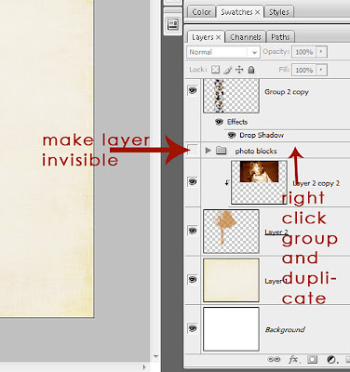
Task: Switch to the Color tab
Action: pyautogui.click(x=201, y=12)
